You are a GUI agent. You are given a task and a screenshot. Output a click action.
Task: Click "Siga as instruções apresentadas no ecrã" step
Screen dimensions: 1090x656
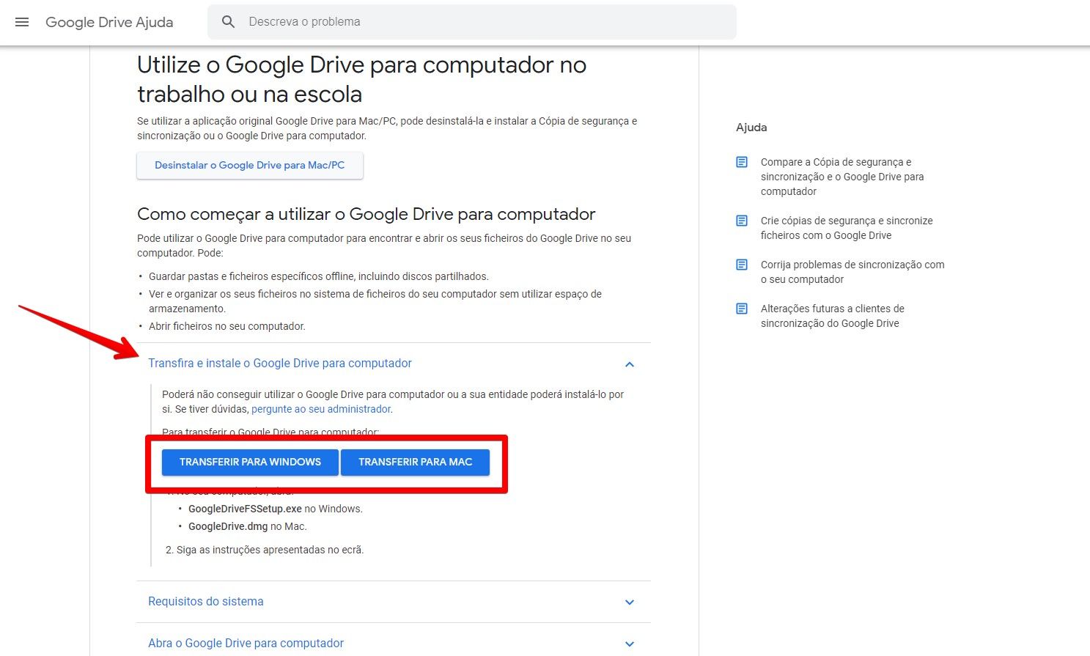tap(270, 550)
